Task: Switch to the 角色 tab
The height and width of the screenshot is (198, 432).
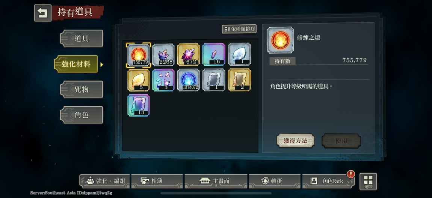Action: tap(82, 115)
